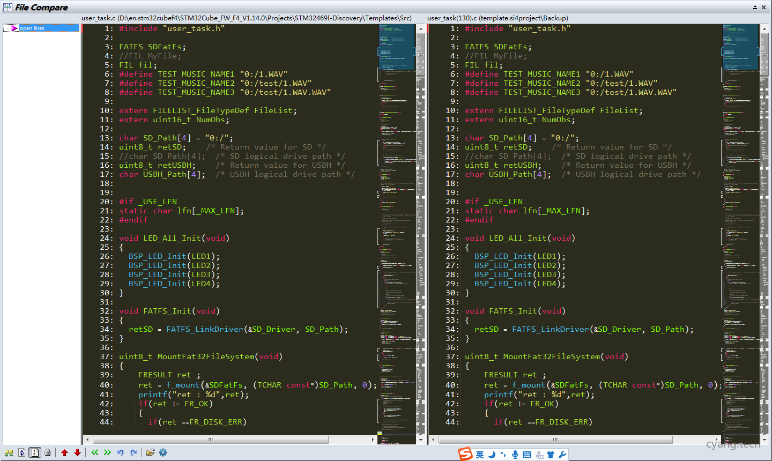Viewport: 772px width, 461px height.
Task: Open File Compare settings gear
Action: point(163,453)
